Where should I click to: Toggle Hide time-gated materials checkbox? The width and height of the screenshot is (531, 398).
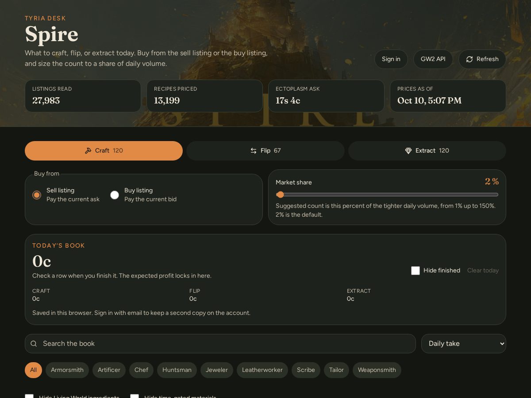click(x=135, y=396)
